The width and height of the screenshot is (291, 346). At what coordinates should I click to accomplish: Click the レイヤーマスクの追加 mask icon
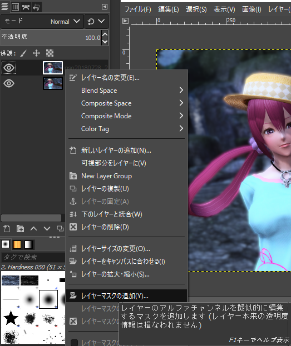tap(73, 295)
